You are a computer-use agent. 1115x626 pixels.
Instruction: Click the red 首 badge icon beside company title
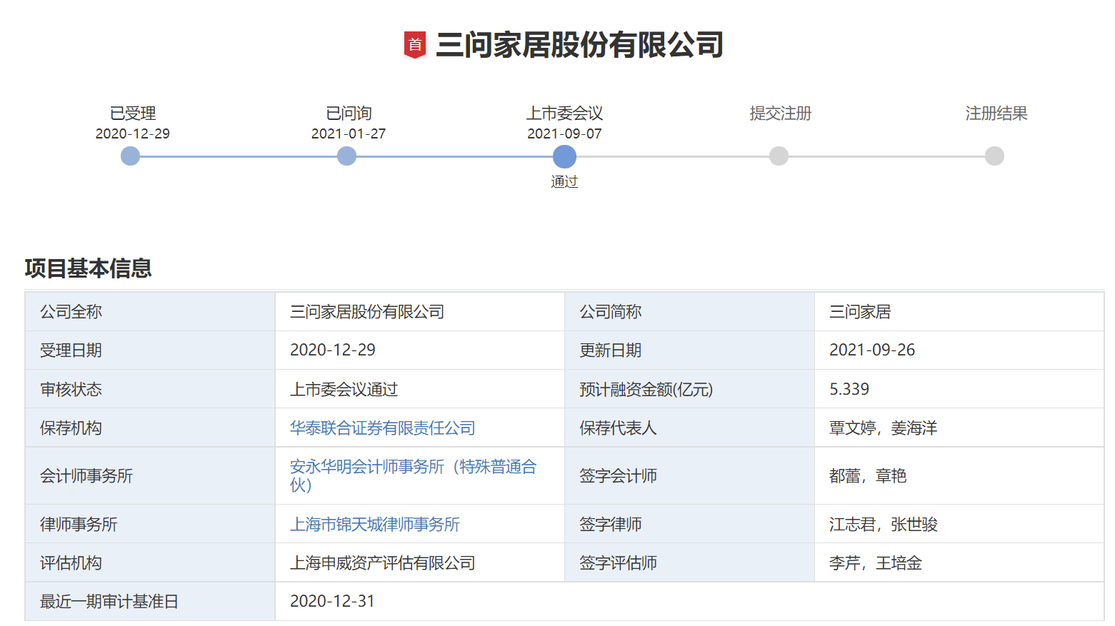click(x=415, y=45)
